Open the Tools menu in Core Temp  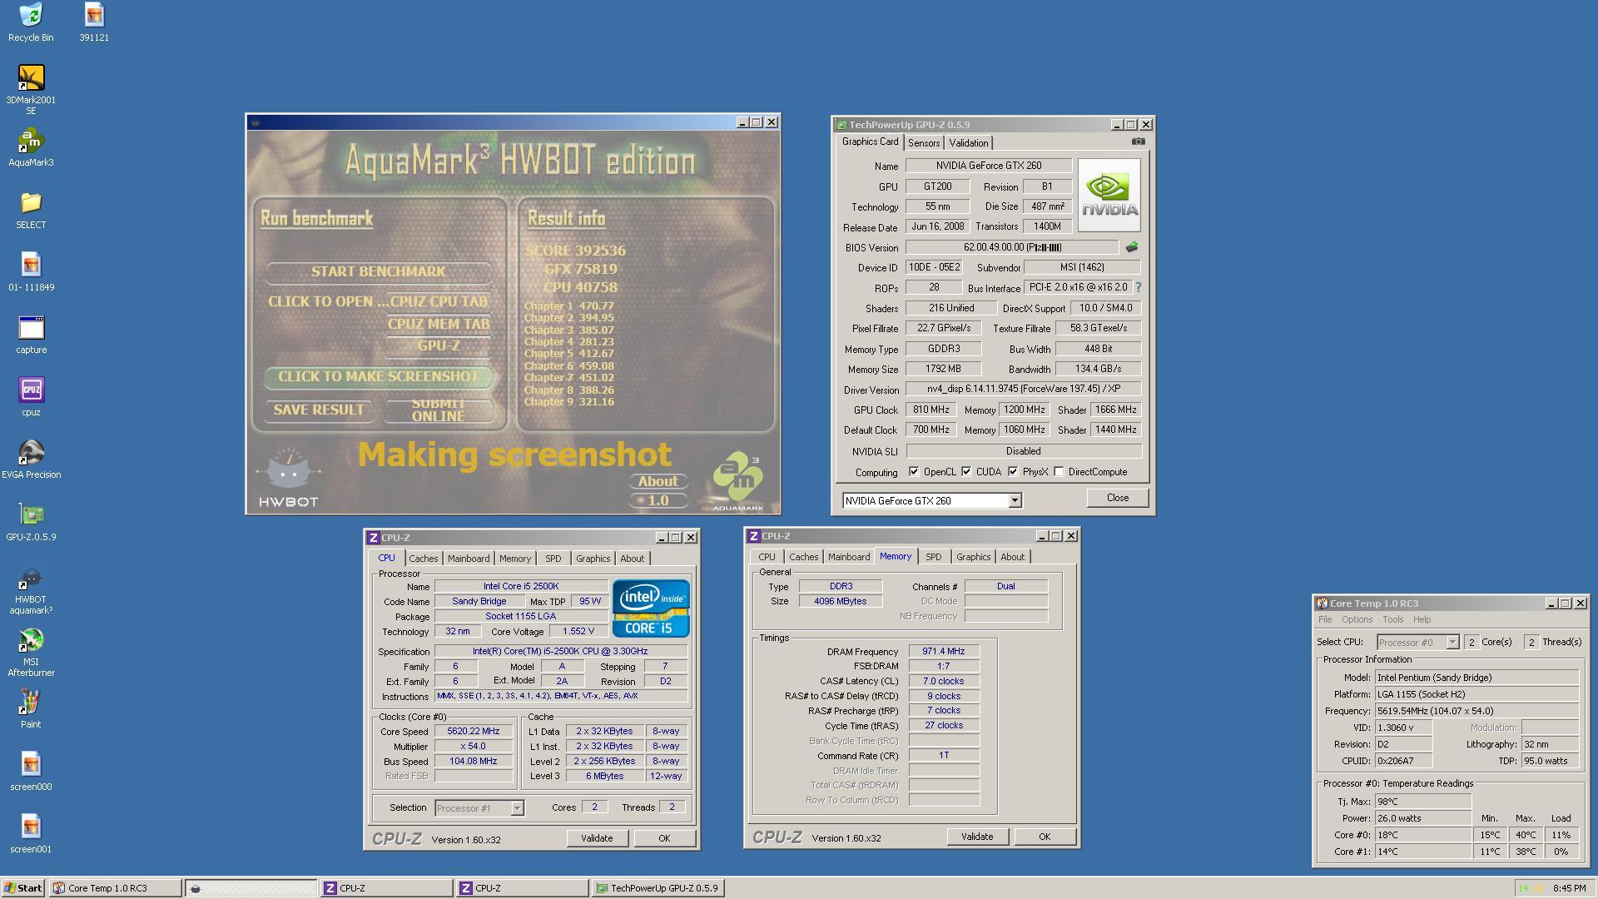tap(1392, 619)
